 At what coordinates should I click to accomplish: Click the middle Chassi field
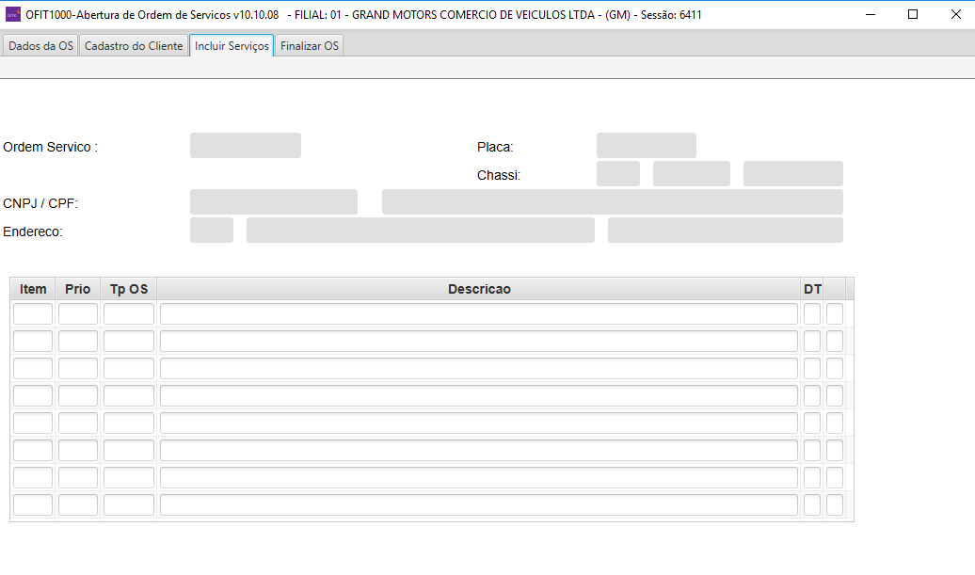692,173
